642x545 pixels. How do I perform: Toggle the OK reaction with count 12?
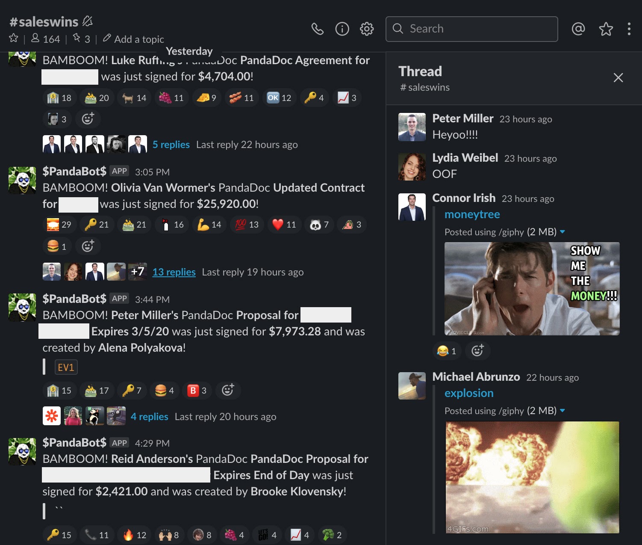(x=279, y=98)
